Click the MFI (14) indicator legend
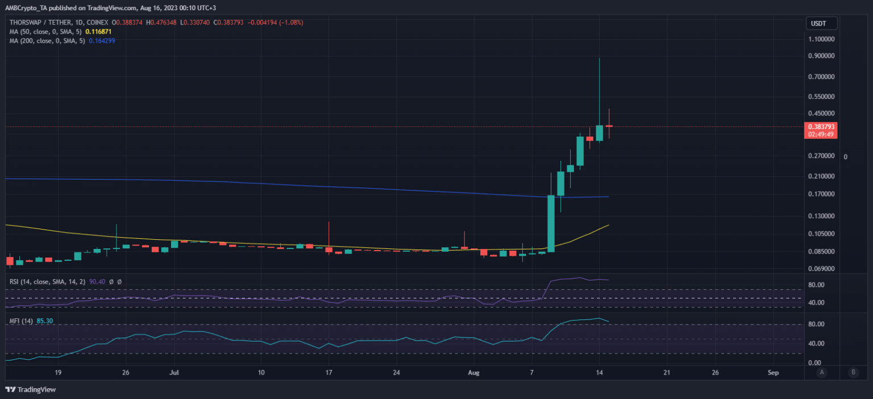 [21, 321]
